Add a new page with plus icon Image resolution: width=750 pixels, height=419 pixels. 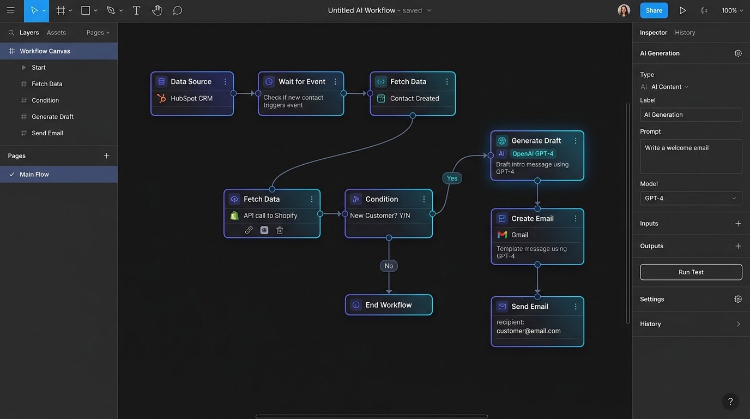[106, 156]
